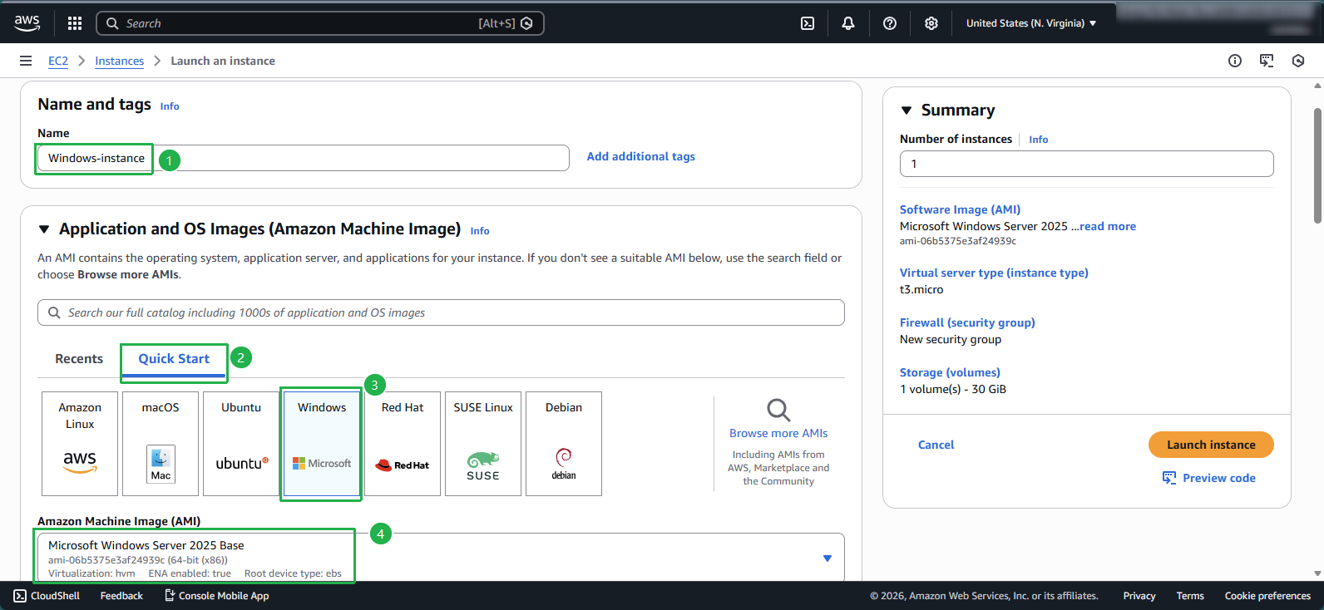Collapse the Application and OS Images section
The height and width of the screenshot is (610, 1324).
[x=44, y=229]
